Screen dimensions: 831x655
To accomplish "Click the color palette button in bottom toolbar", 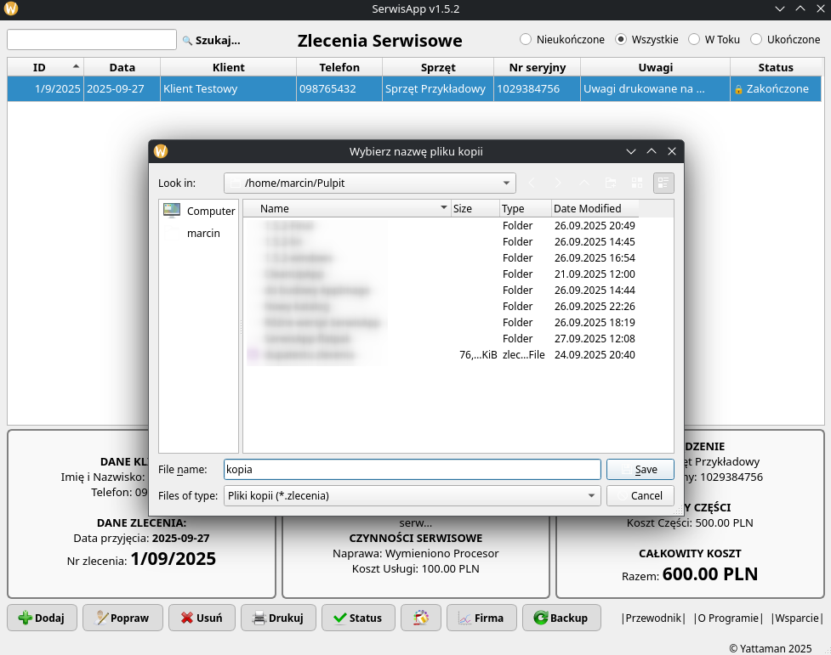I will coord(420,618).
